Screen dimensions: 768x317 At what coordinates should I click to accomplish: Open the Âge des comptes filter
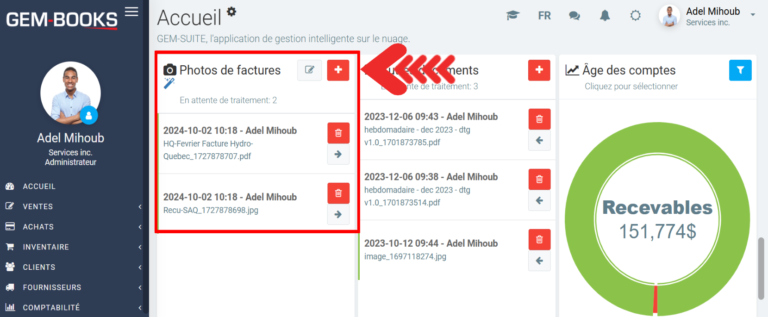(740, 70)
